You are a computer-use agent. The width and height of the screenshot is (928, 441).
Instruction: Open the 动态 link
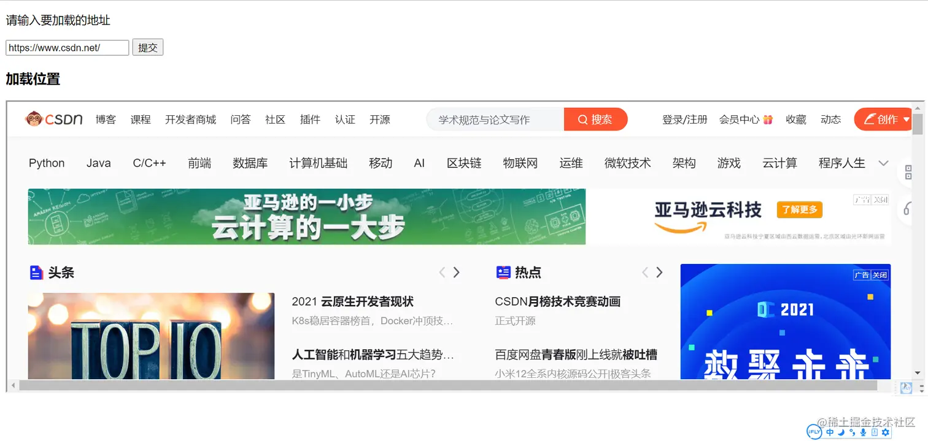(x=830, y=119)
